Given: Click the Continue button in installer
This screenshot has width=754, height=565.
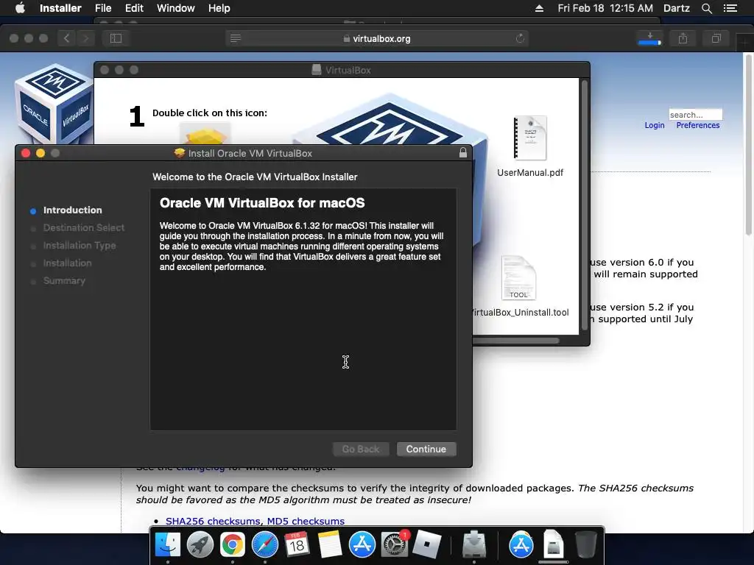Looking at the screenshot, I should point(426,449).
